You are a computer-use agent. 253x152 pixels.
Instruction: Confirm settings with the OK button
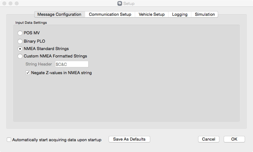(x=234, y=139)
